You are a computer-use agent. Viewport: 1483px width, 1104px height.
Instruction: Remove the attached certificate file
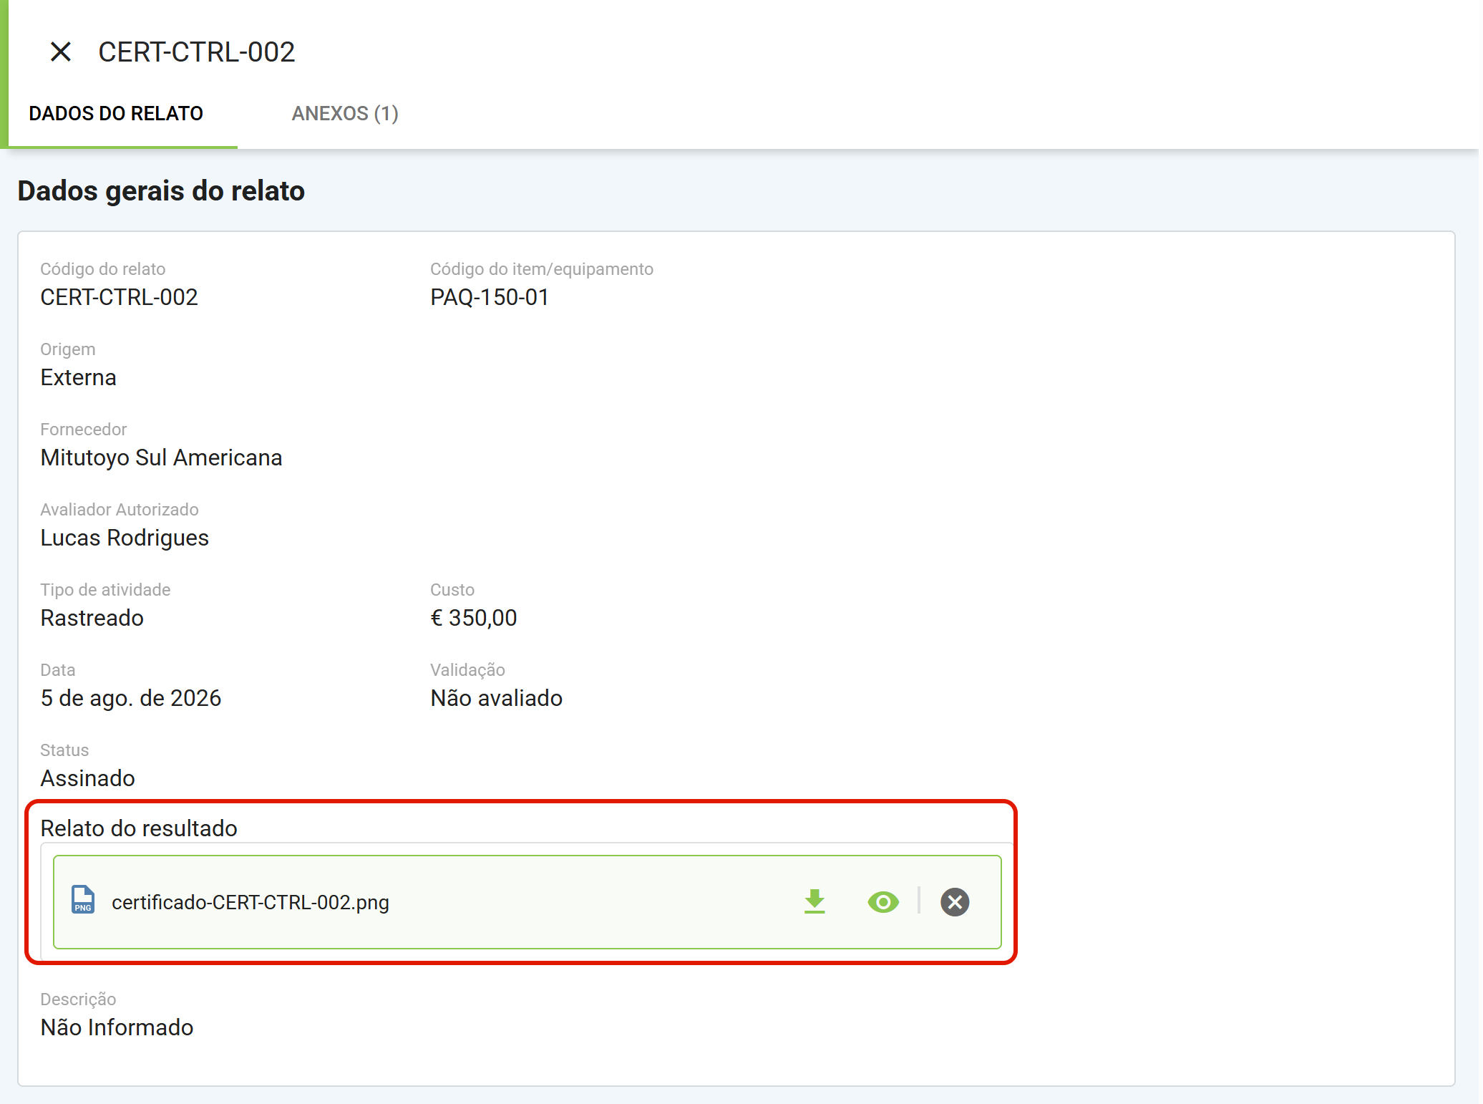[x=955, y=902]
